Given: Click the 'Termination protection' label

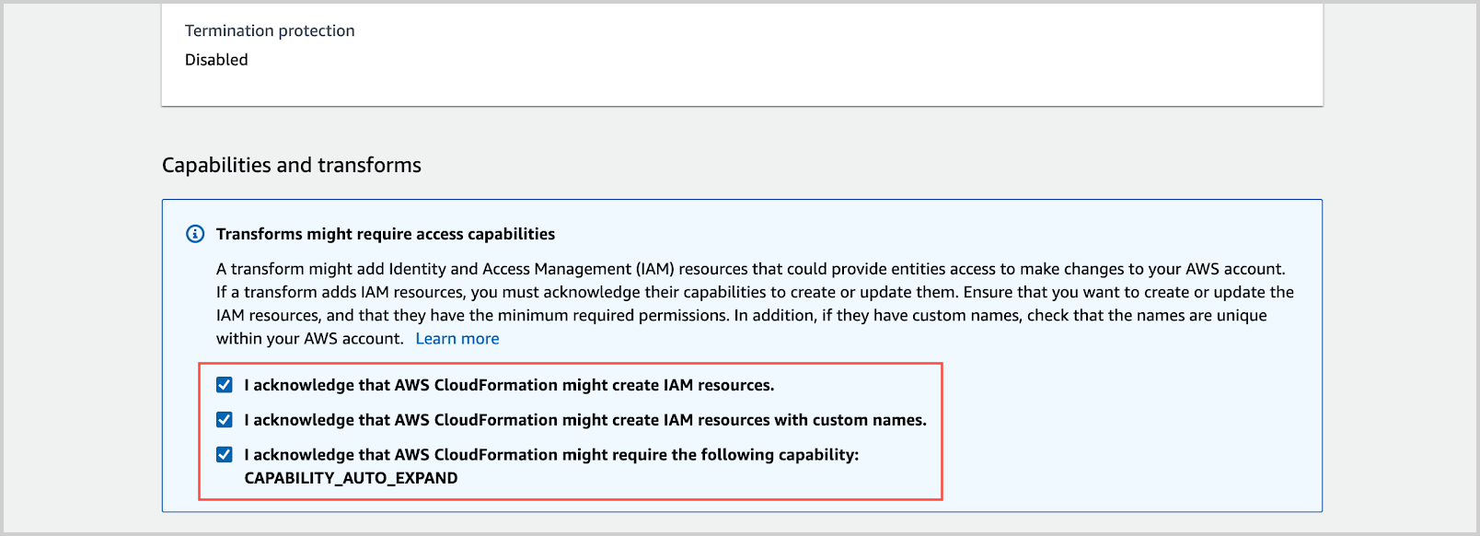Looking at the screenshot, I should (270, 30).
